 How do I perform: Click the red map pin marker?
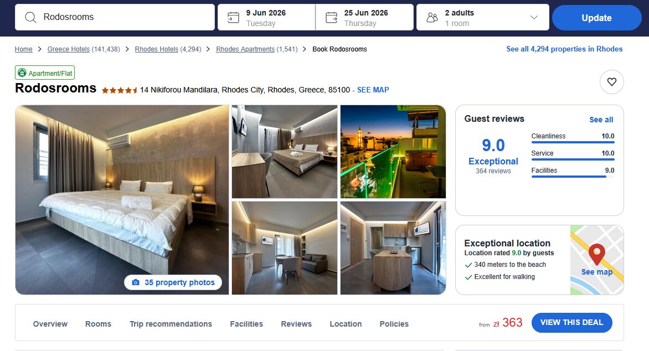[x=597, y=254]
